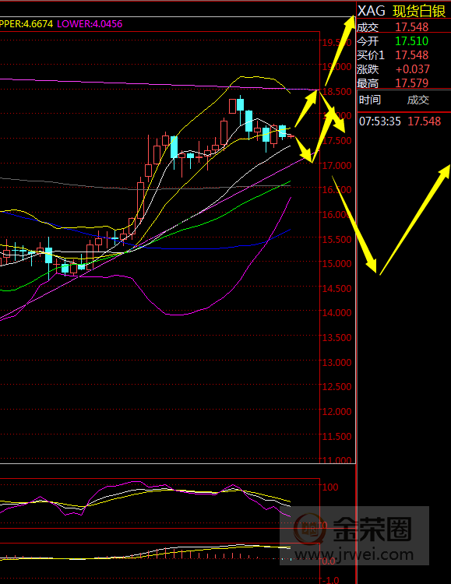Click the 18.500 price axis label

coord(337,92)
